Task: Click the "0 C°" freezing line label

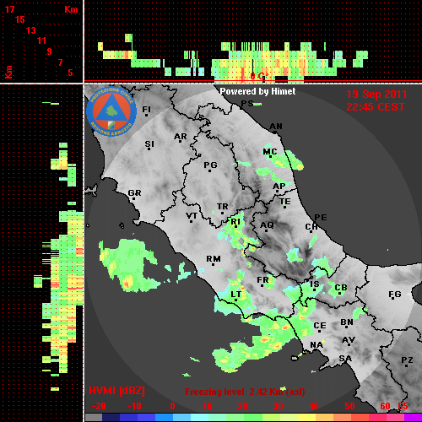Action: 259,76
